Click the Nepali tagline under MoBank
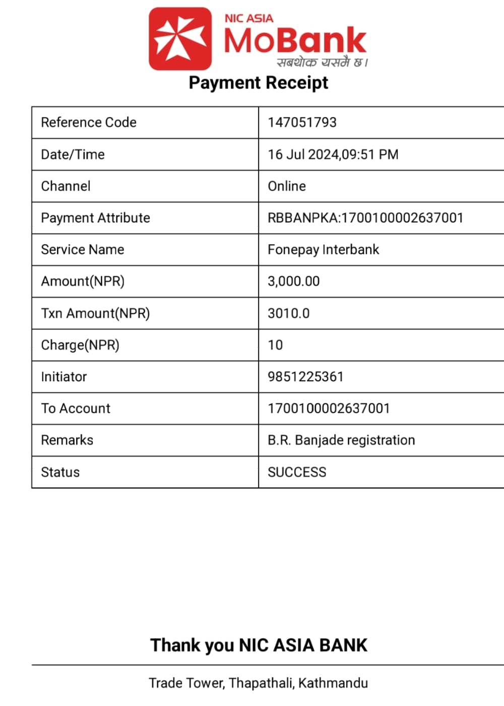The width and height of the screenshot is (504, 706). pos(323,62)
